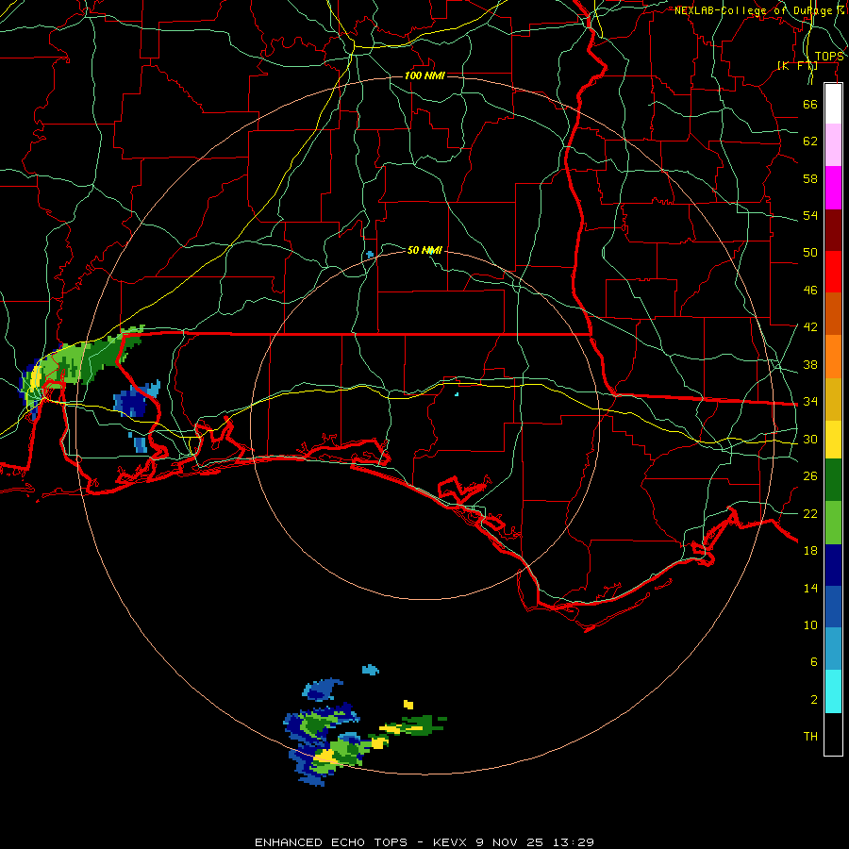Screen dimensions: 849x849
Task: Click the legend value 18
Action: point(810,551)
